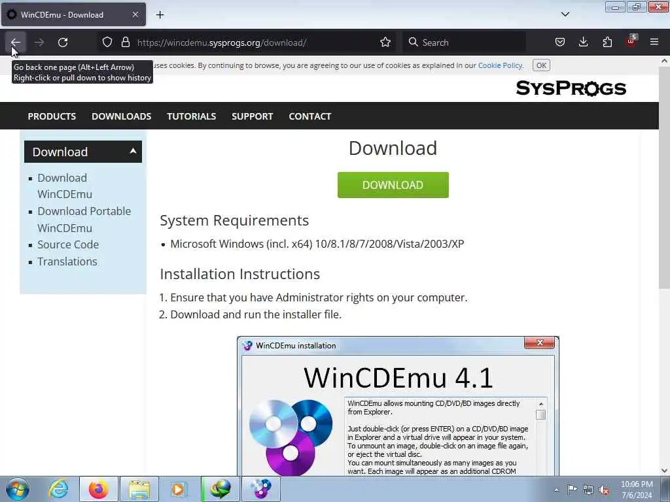The width and height of the screenshot is (670, 502).
Task: Open Pocket save icon
Action: coord(560,42)
